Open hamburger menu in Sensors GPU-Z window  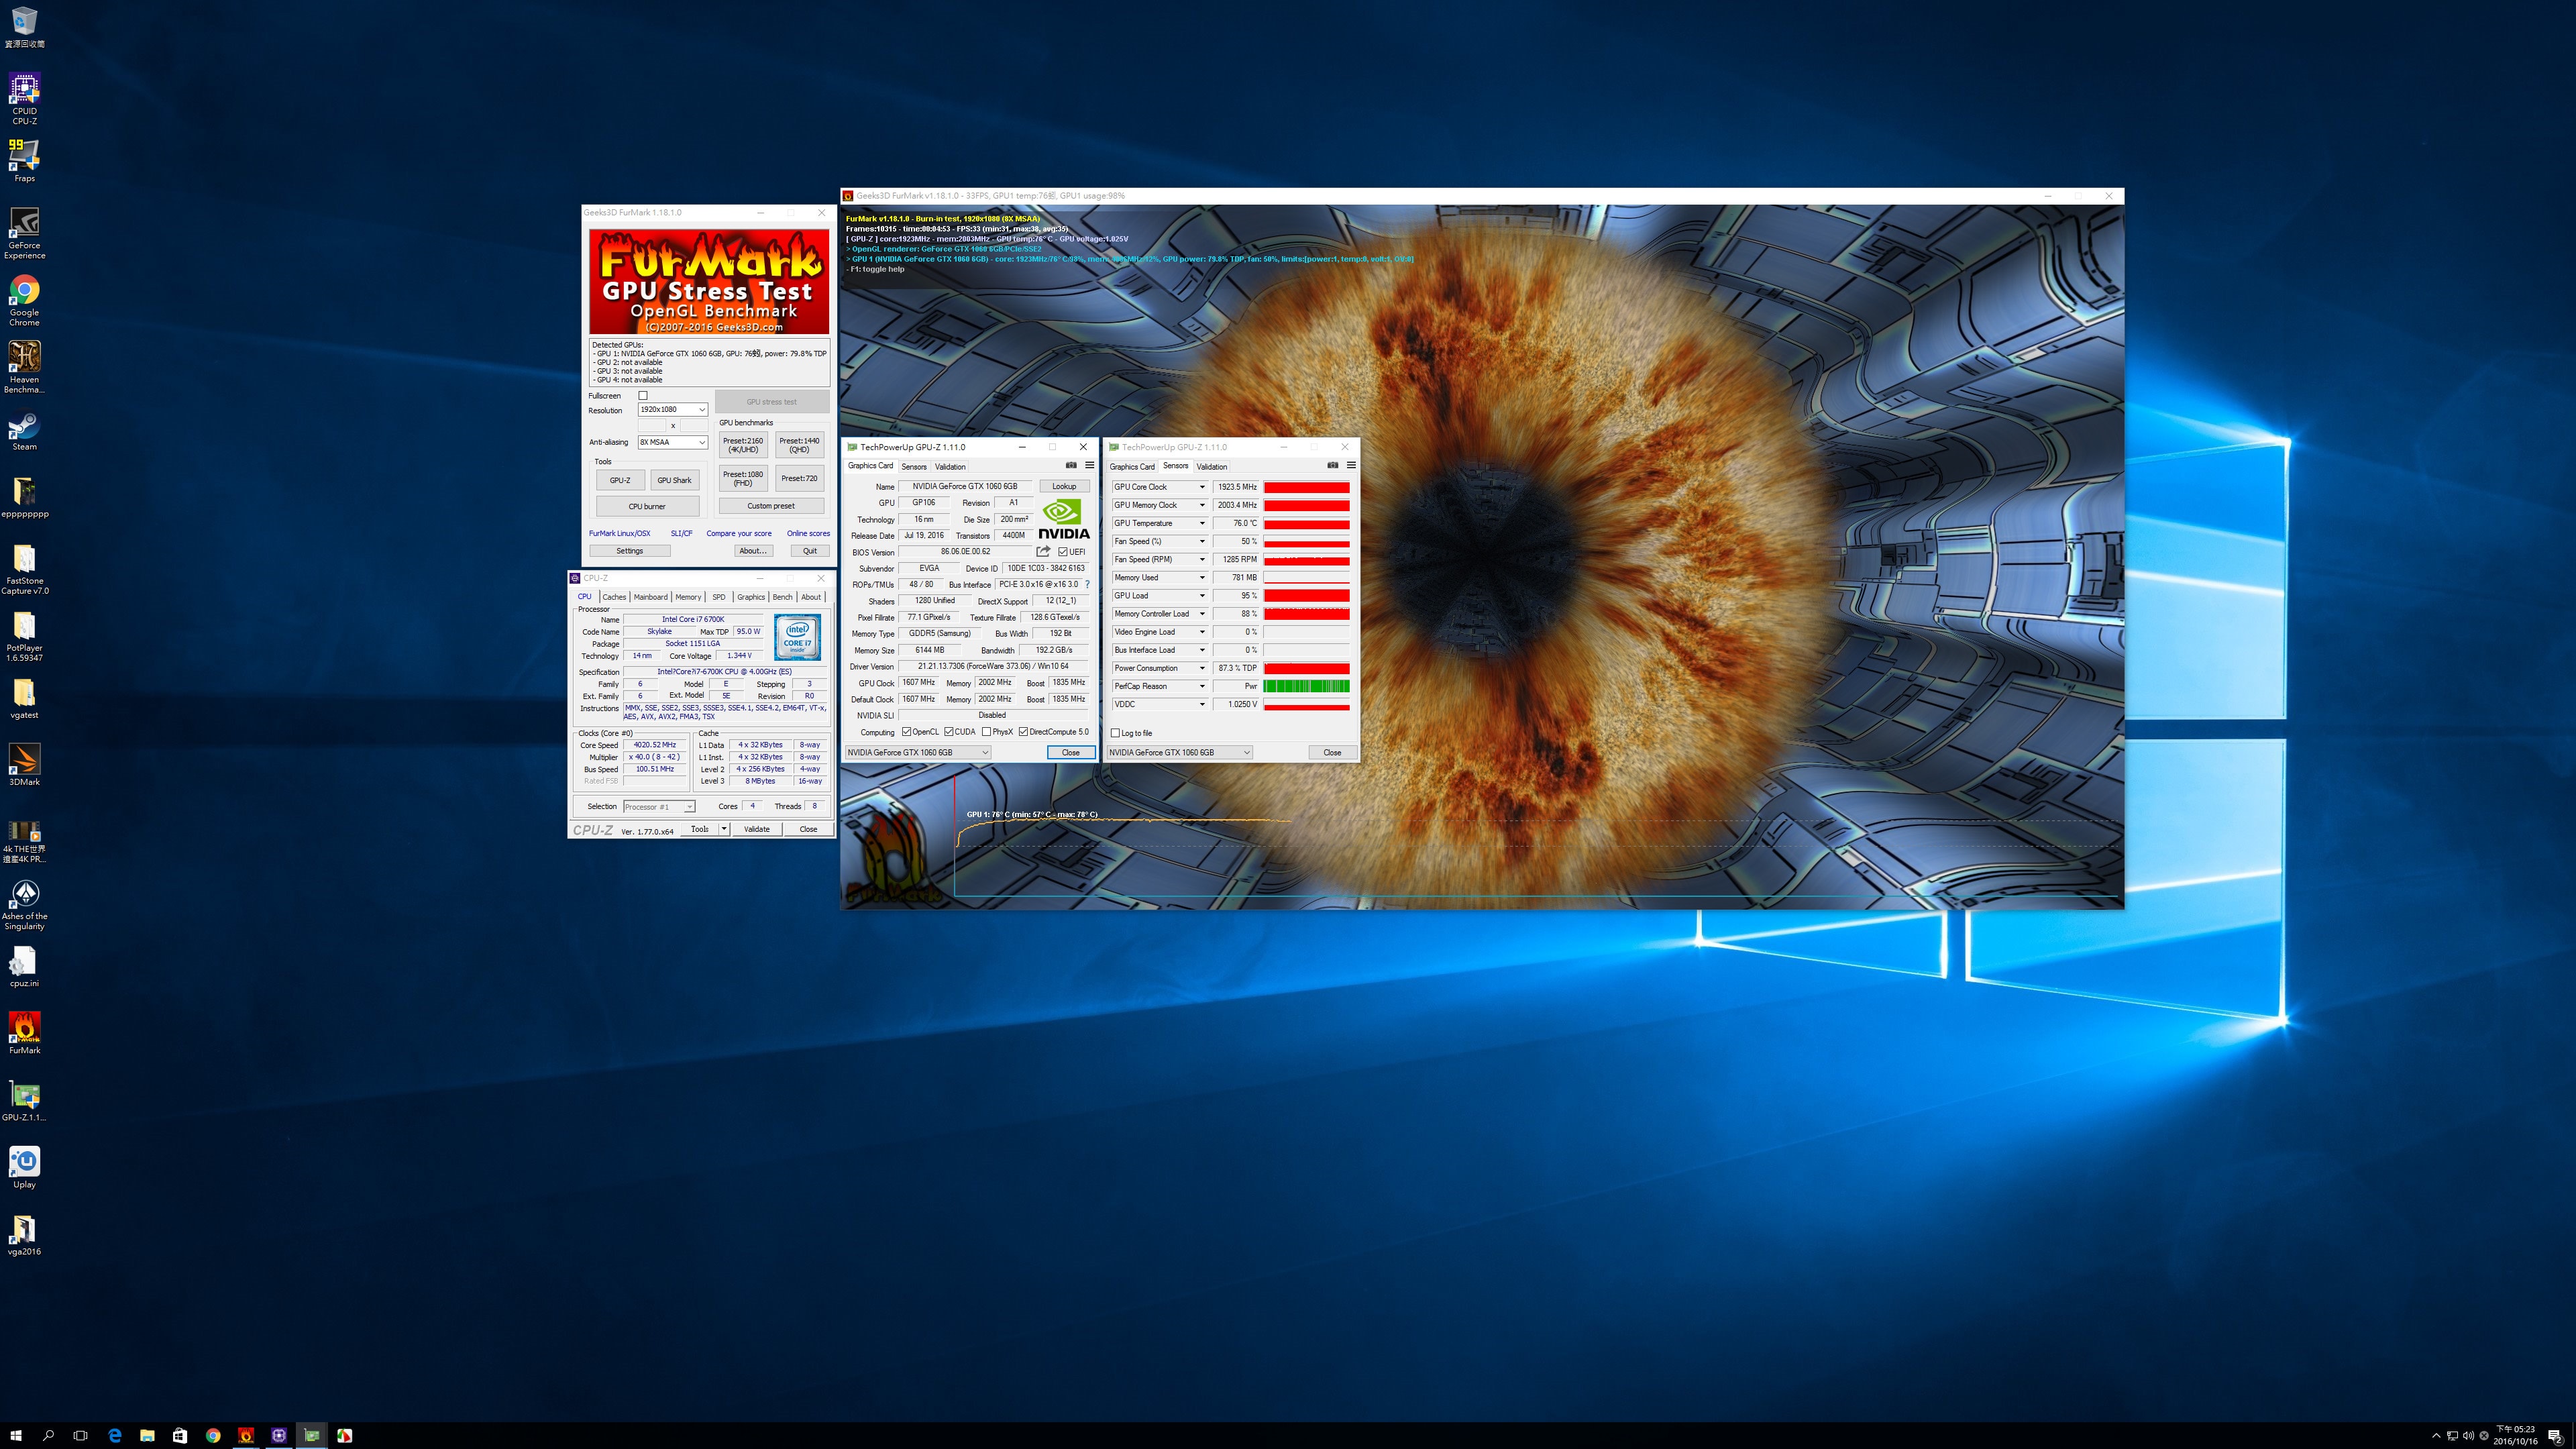(1351, 465)
